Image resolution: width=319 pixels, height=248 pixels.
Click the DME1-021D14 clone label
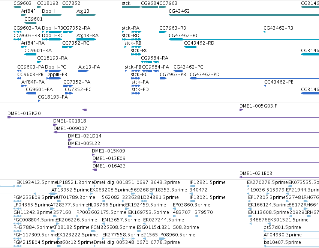(x=85, y=136)
